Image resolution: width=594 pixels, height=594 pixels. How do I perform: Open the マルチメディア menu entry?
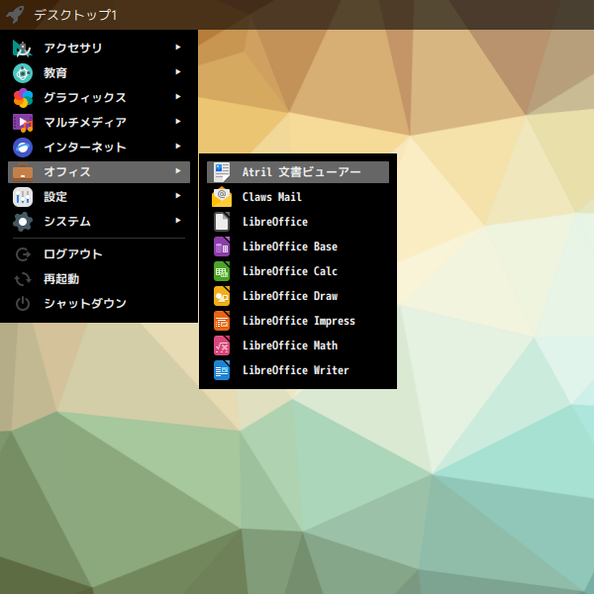pos(99,123)
